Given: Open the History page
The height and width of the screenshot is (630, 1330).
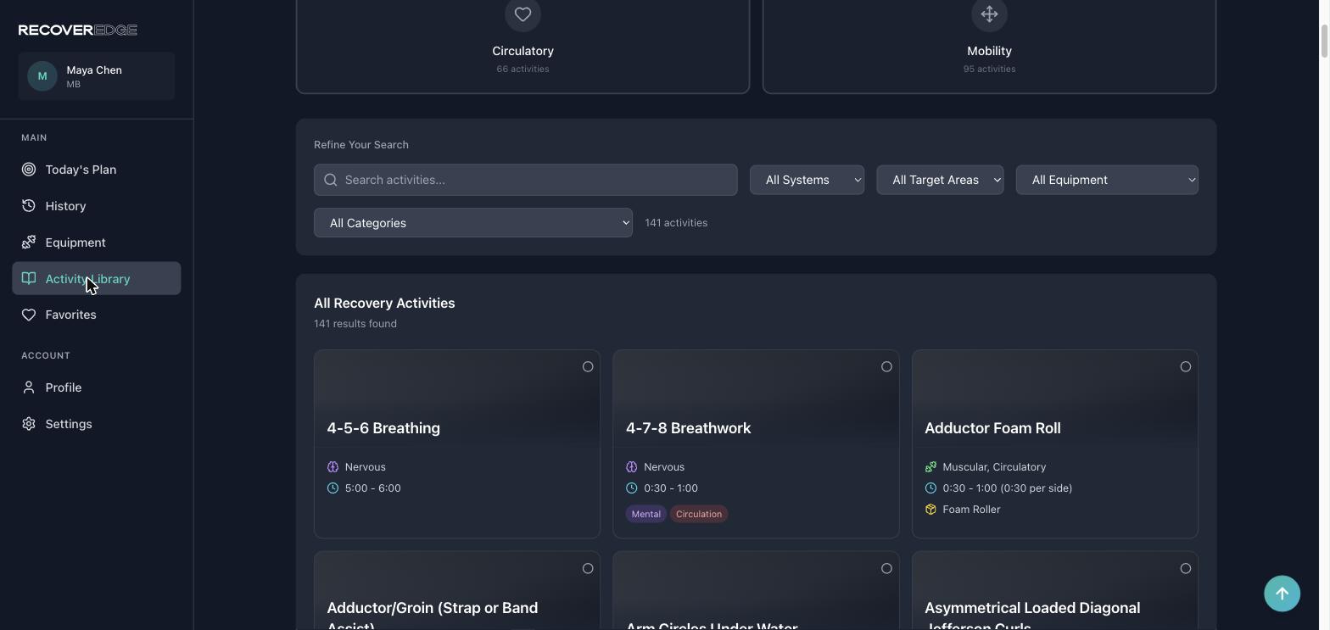Looking at the screenshot, I should [x=97, y=206].
